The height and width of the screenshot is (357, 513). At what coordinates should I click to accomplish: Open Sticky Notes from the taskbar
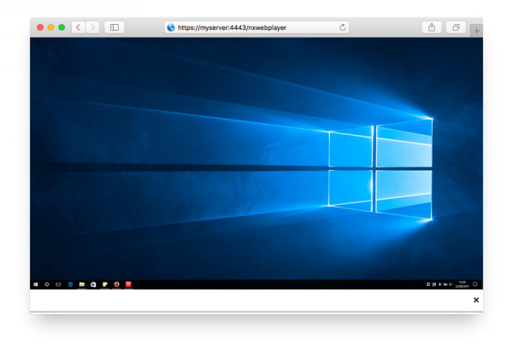105,284
